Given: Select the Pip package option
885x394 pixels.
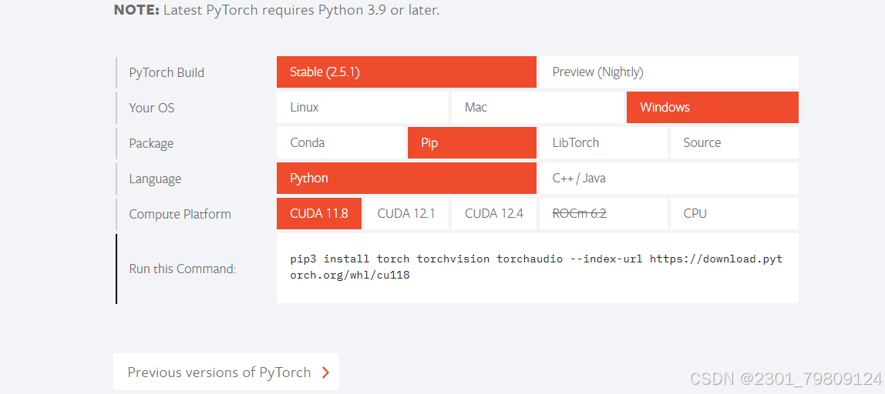Looking at the screenshot, I should coord(472,142).
